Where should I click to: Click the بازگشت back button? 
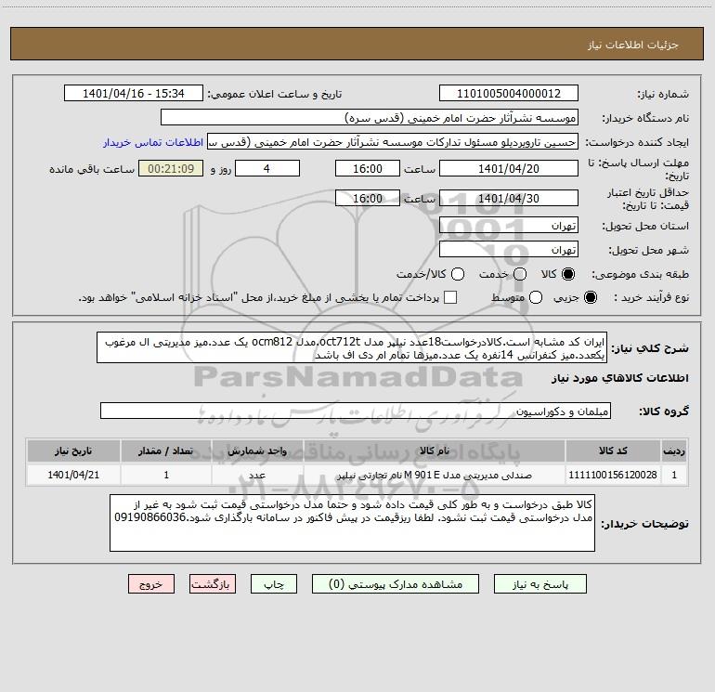[213, 584]
